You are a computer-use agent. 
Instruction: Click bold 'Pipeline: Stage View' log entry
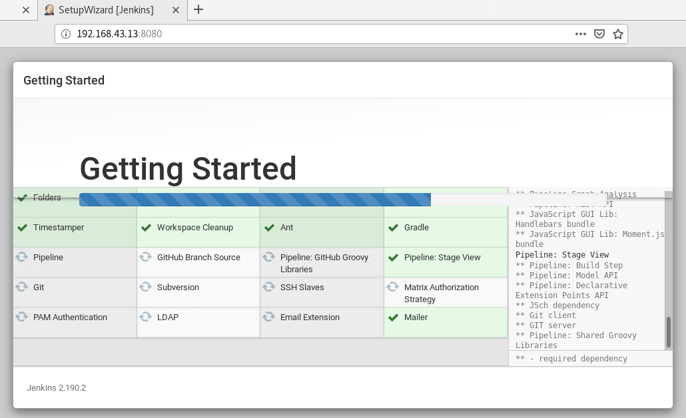562,255
